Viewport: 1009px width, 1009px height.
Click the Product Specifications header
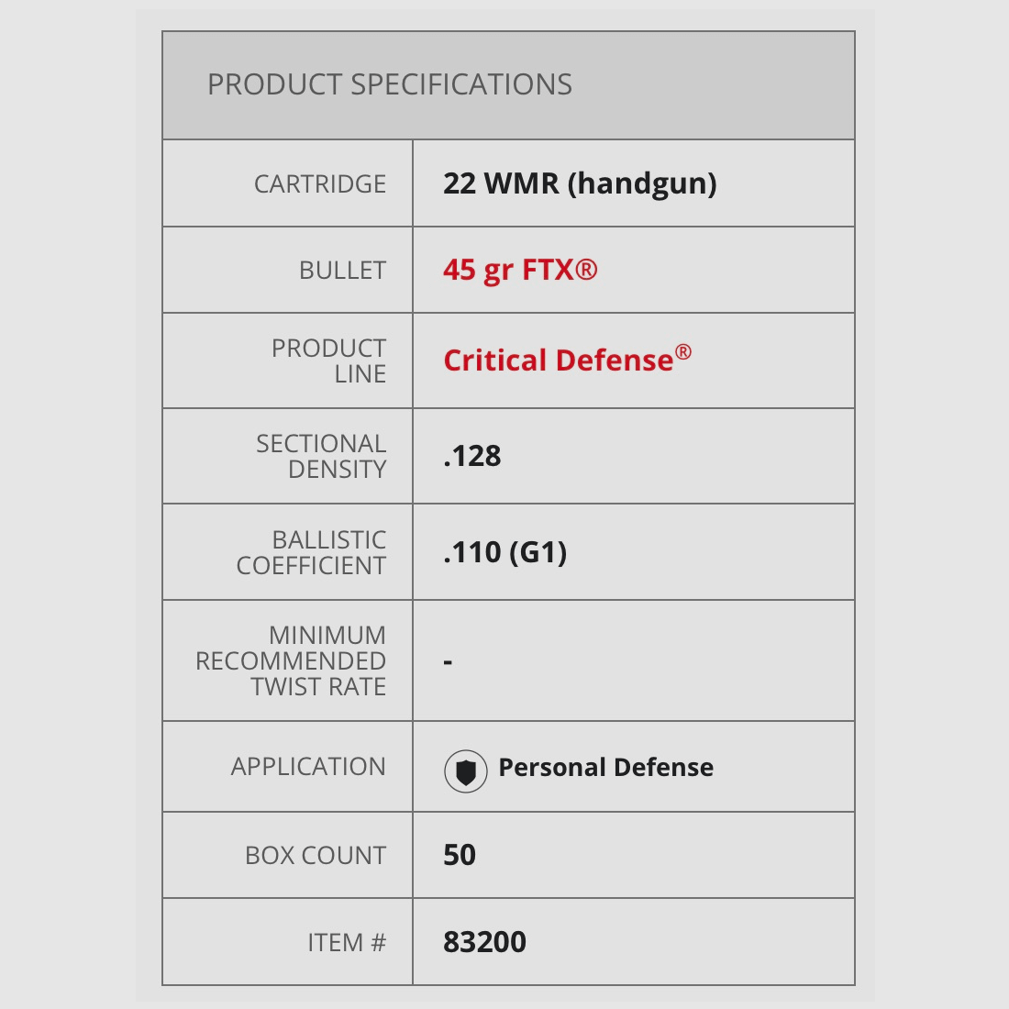coord(390,84)
